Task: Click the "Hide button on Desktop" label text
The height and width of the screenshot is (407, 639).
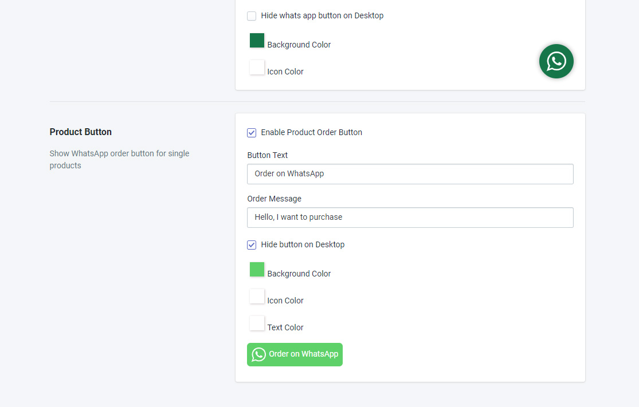Action: tap(303, 244)
